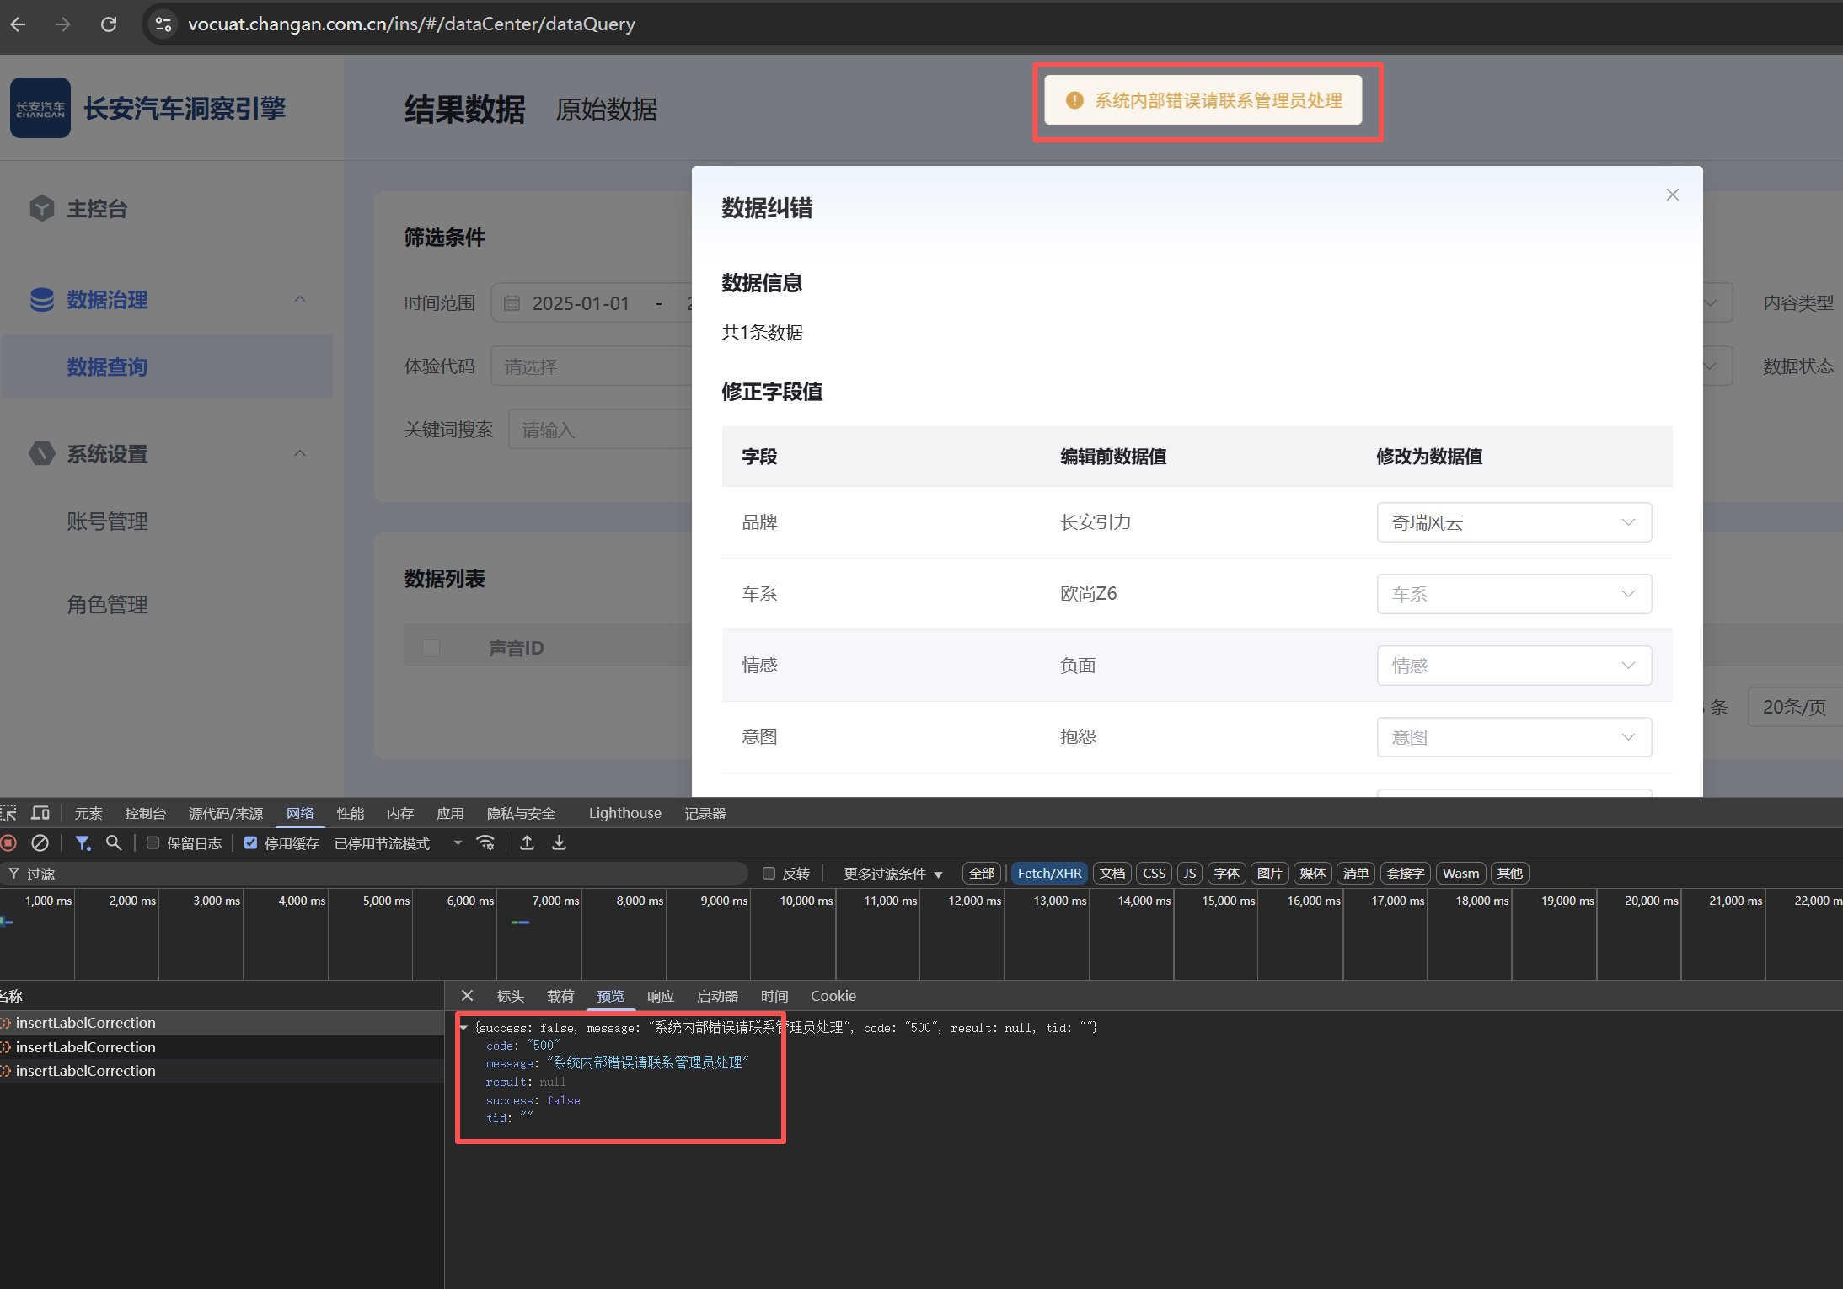Switch to the 响应 response tab
This screenshot has width=1843, height=1289.
tap(660, 996)
